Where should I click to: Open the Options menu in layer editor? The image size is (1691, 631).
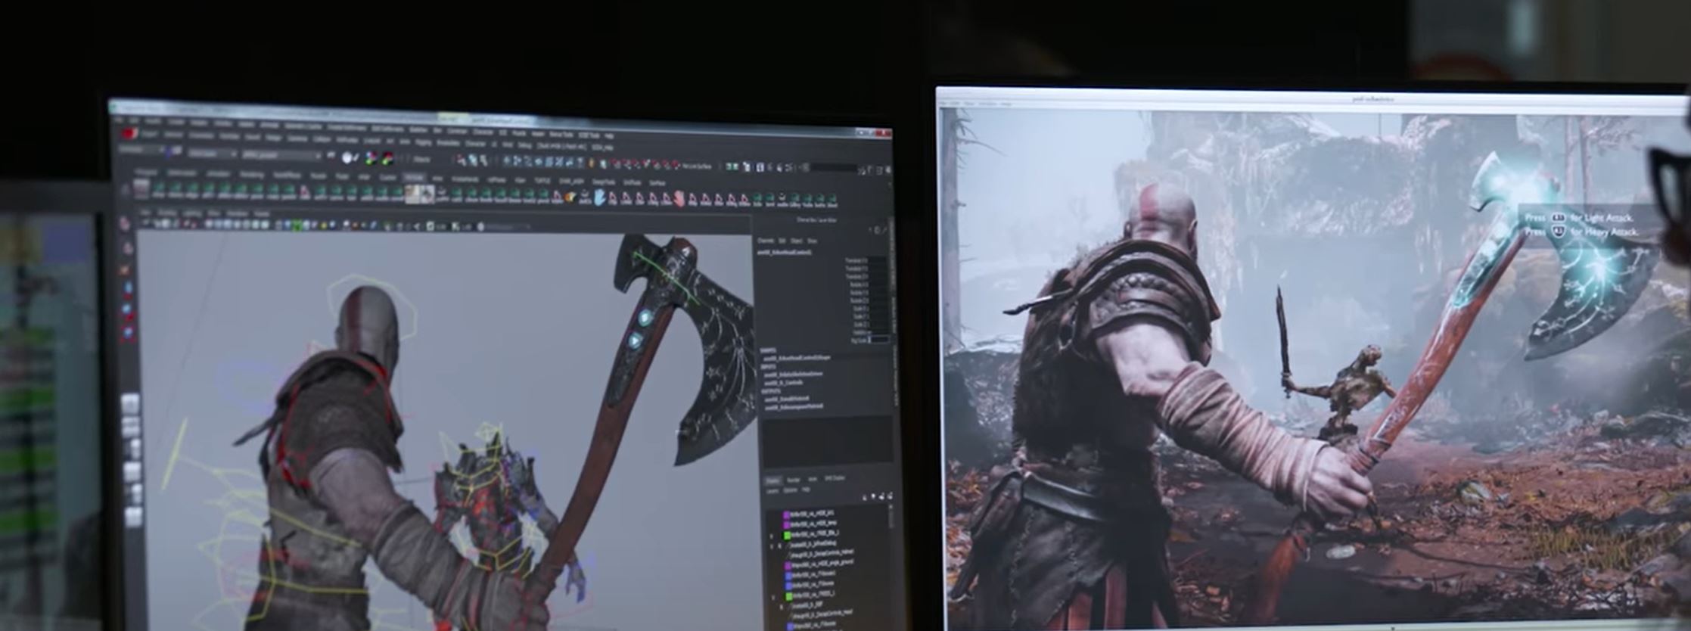click(791, 490)
